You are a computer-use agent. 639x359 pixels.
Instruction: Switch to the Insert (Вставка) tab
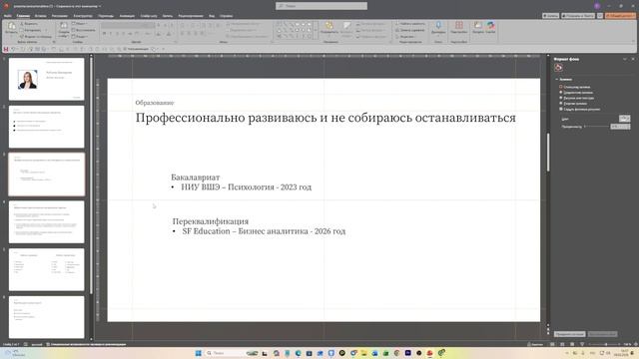coord(40,16)
